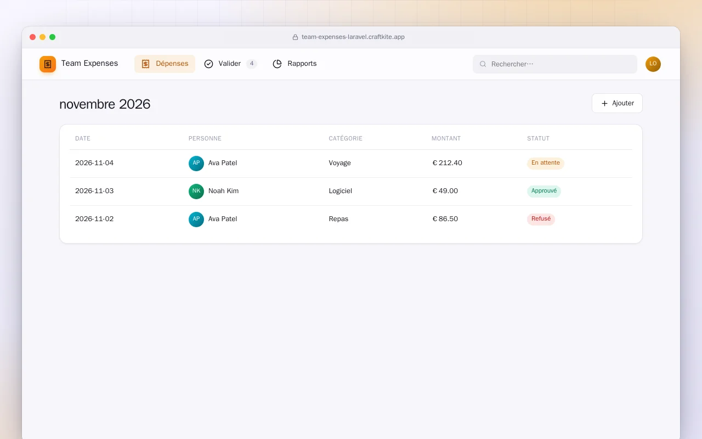Click the Refusé status badge
Viewport: 702px width, 439px height.
pyautogui.click(x=541, y=219)
